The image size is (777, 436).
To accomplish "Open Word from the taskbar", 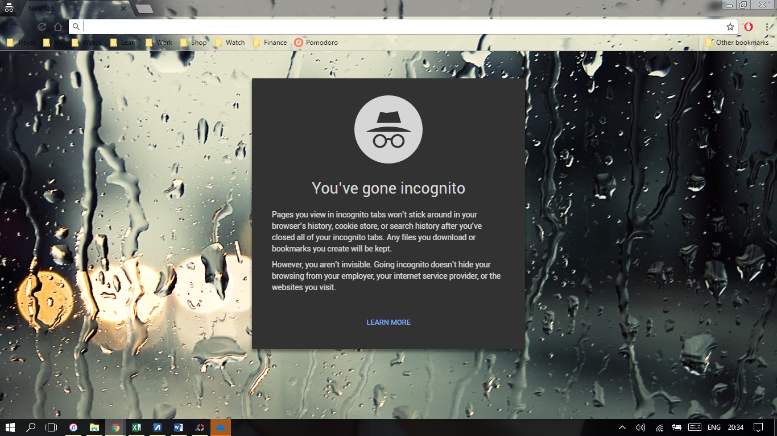I will [179, 427].
